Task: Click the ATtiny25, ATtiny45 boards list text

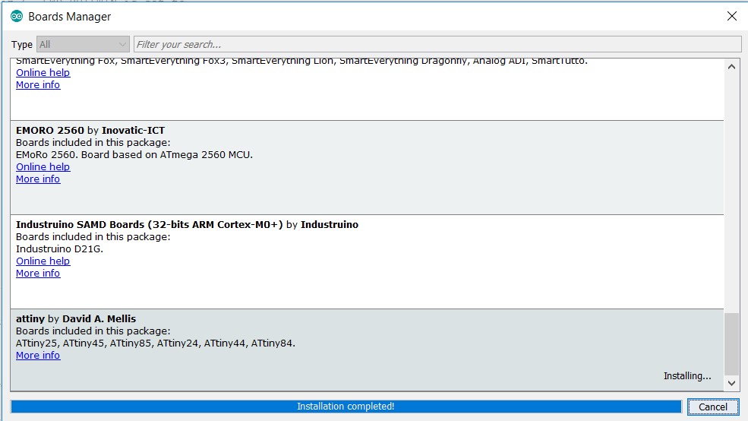Action: tap(156, 343)
